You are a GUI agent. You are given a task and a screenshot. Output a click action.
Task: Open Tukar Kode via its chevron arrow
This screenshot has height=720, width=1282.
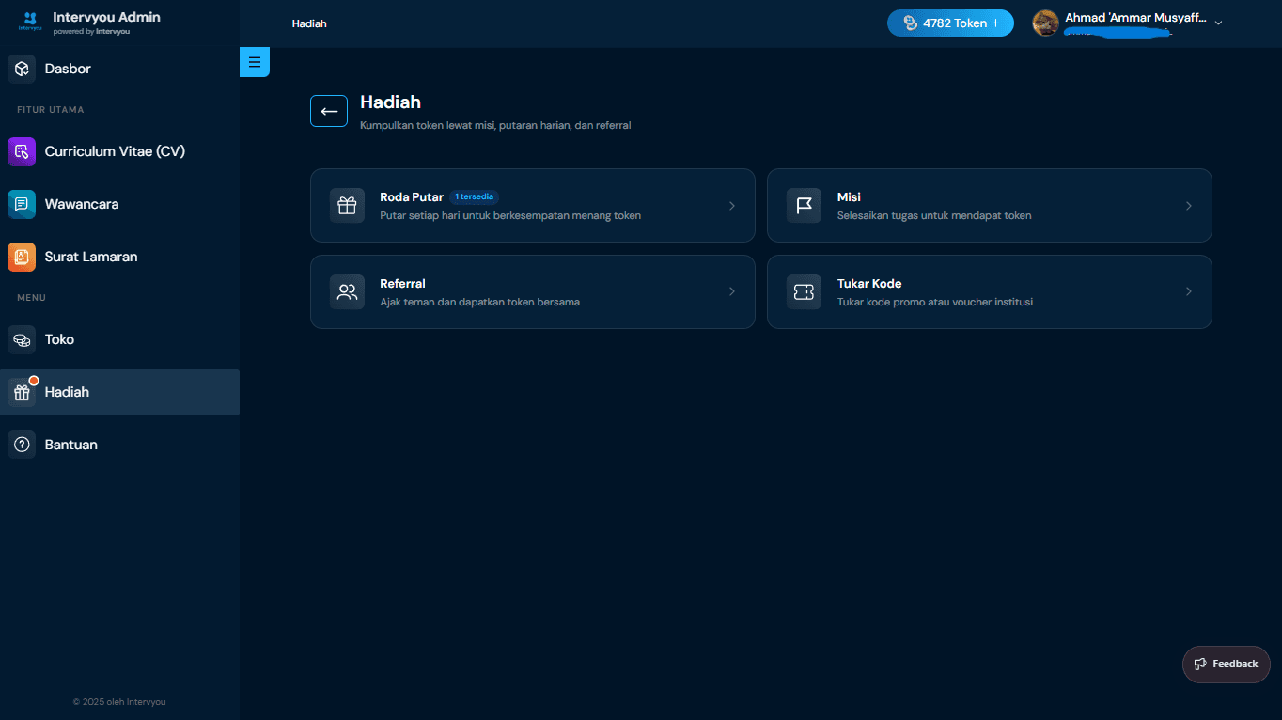tap(1189, 291)
